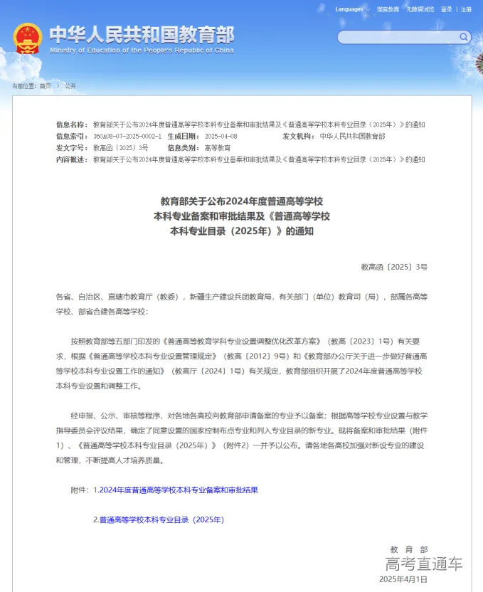Go to 首页 in the breadcrumb

pyautogui.click(x=45, y=85)
